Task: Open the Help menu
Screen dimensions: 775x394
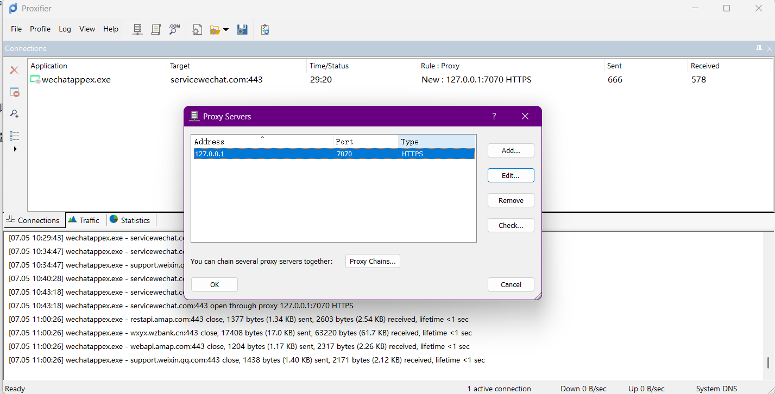Action: [111, 29]
